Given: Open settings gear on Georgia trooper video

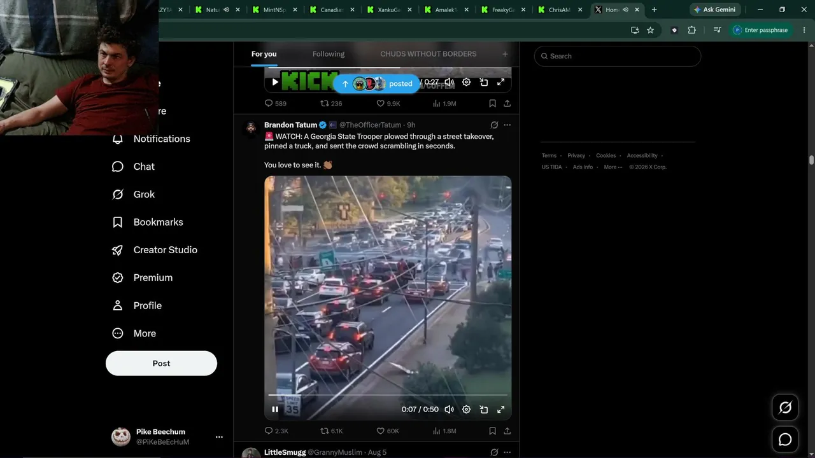Looking at the screenshot, I should coord(466,410).
